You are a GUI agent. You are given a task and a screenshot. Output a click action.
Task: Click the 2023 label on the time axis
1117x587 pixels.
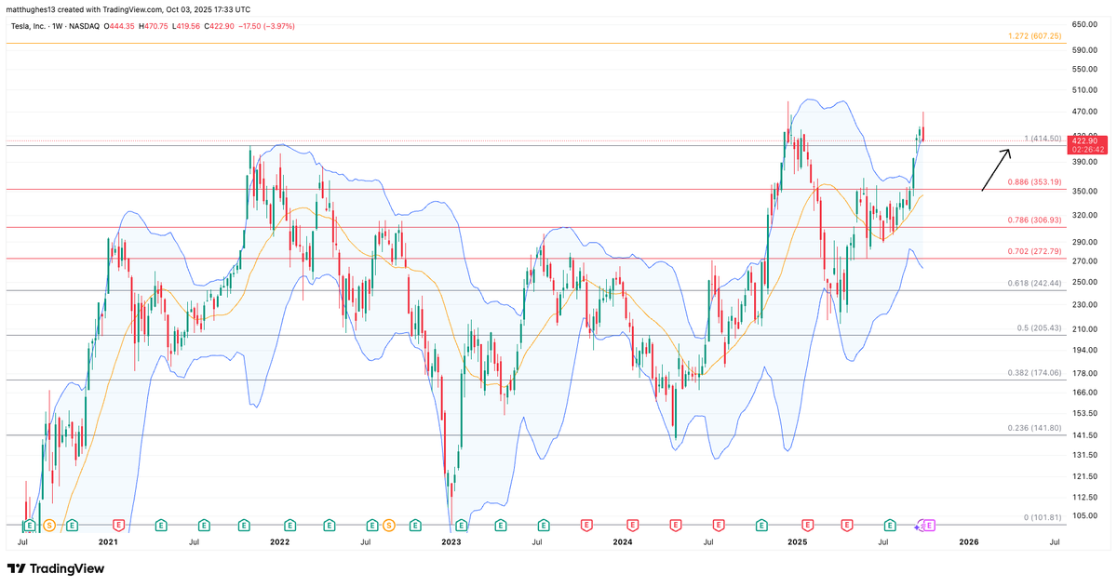coord(451,541)
